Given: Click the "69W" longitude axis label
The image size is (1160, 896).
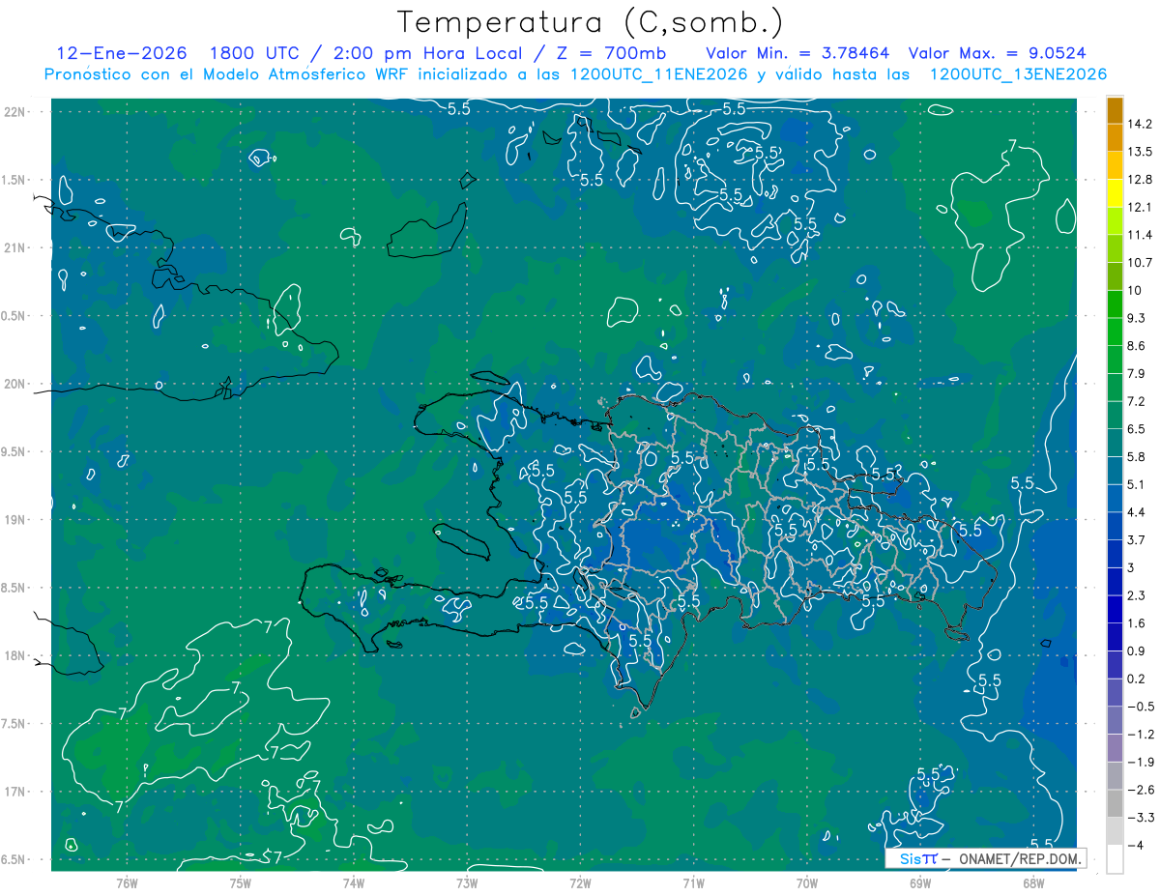Looking at the screenshot, I should pyautogui.click(x=920, y=883).
